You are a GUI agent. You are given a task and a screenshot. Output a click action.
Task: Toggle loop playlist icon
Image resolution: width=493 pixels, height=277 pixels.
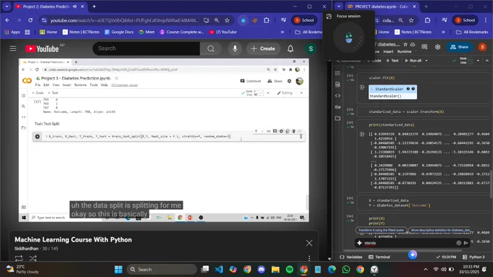tap(19, 258)
